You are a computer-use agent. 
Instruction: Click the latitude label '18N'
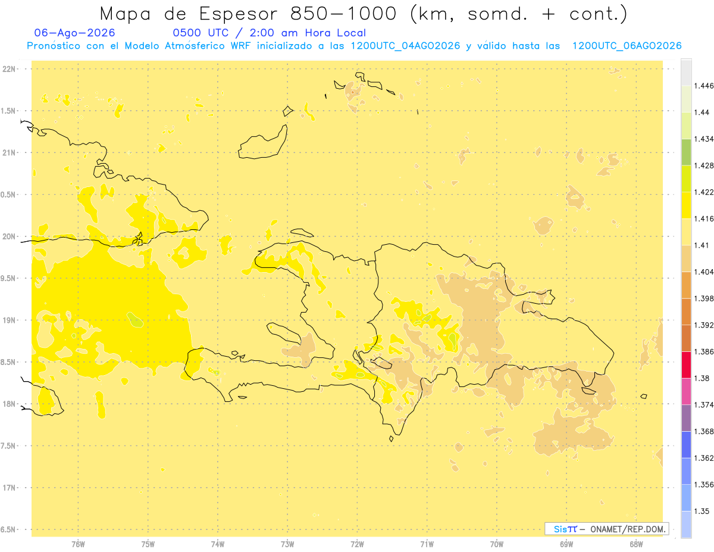point(9,404)
